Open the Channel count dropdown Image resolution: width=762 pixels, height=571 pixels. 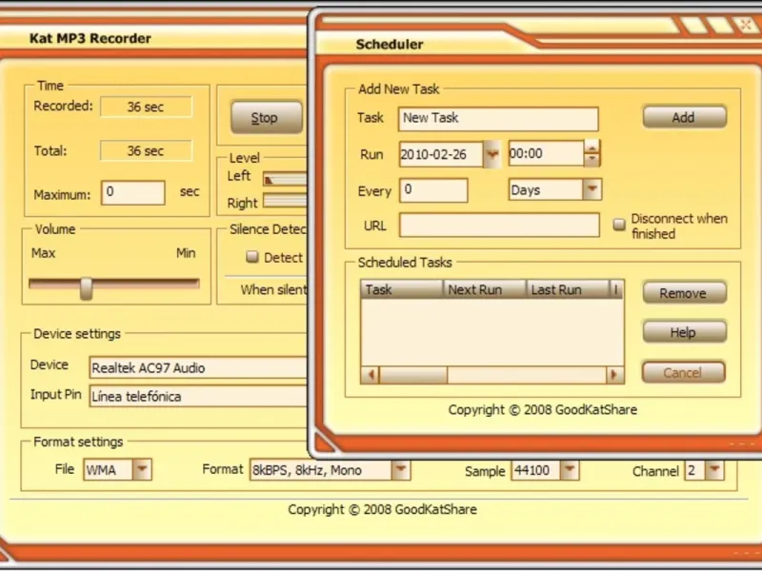point(713,469)
